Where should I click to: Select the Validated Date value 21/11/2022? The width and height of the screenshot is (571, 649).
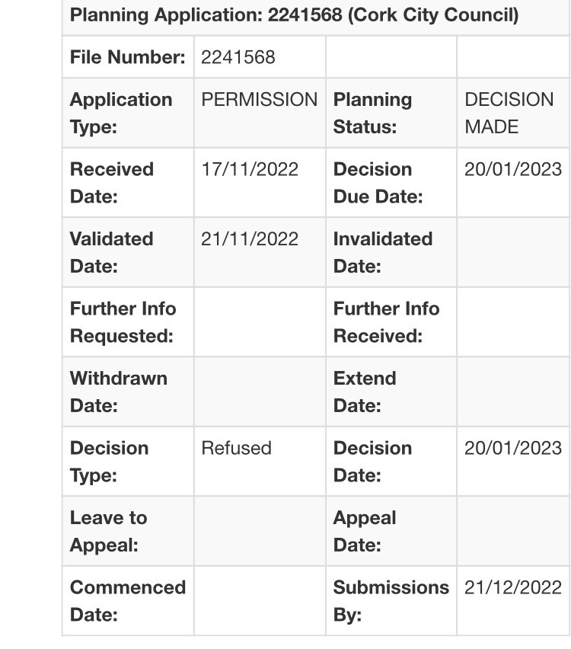[250, 238]
